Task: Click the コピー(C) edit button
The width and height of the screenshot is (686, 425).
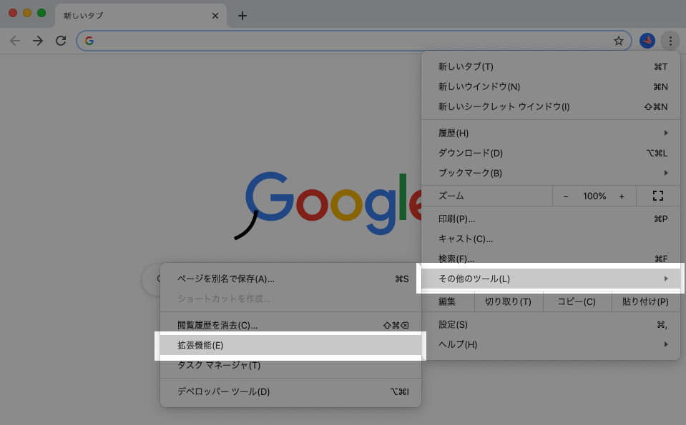Action: (576, 301)
